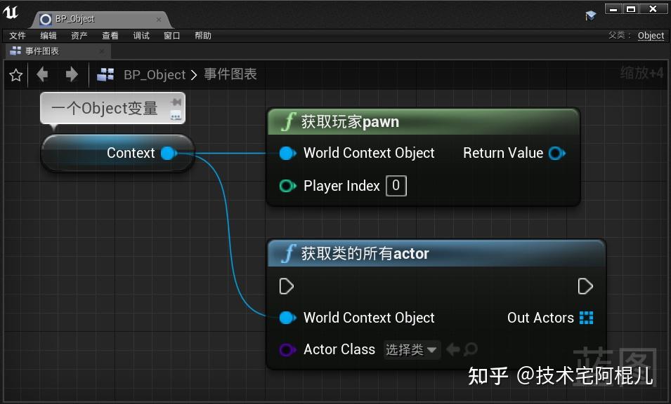This screenshot has height=404, width=671.
Task: Click the World Context Object pin on 获取类的所有actor
Action: [287, 318]
